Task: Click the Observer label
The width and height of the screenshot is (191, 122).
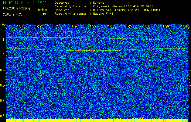Action: pyautogui.click(x=62, y=3)
